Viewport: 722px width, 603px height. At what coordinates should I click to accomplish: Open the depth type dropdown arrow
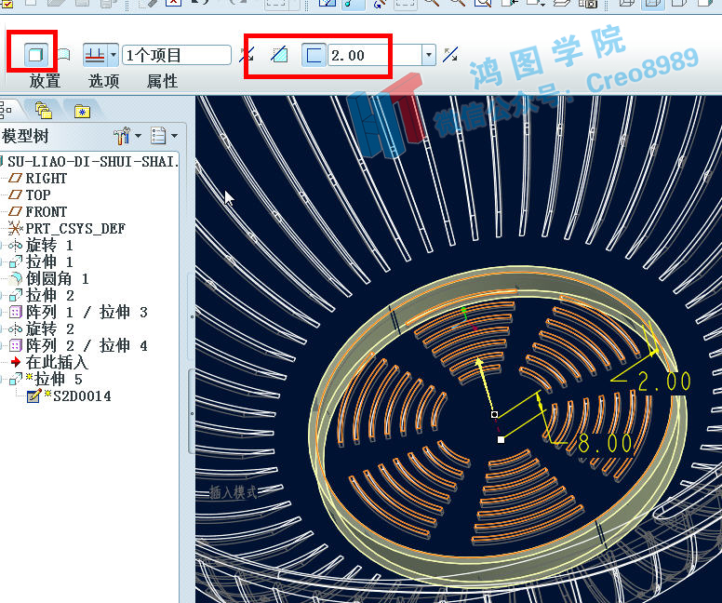(x=113, y=55)
